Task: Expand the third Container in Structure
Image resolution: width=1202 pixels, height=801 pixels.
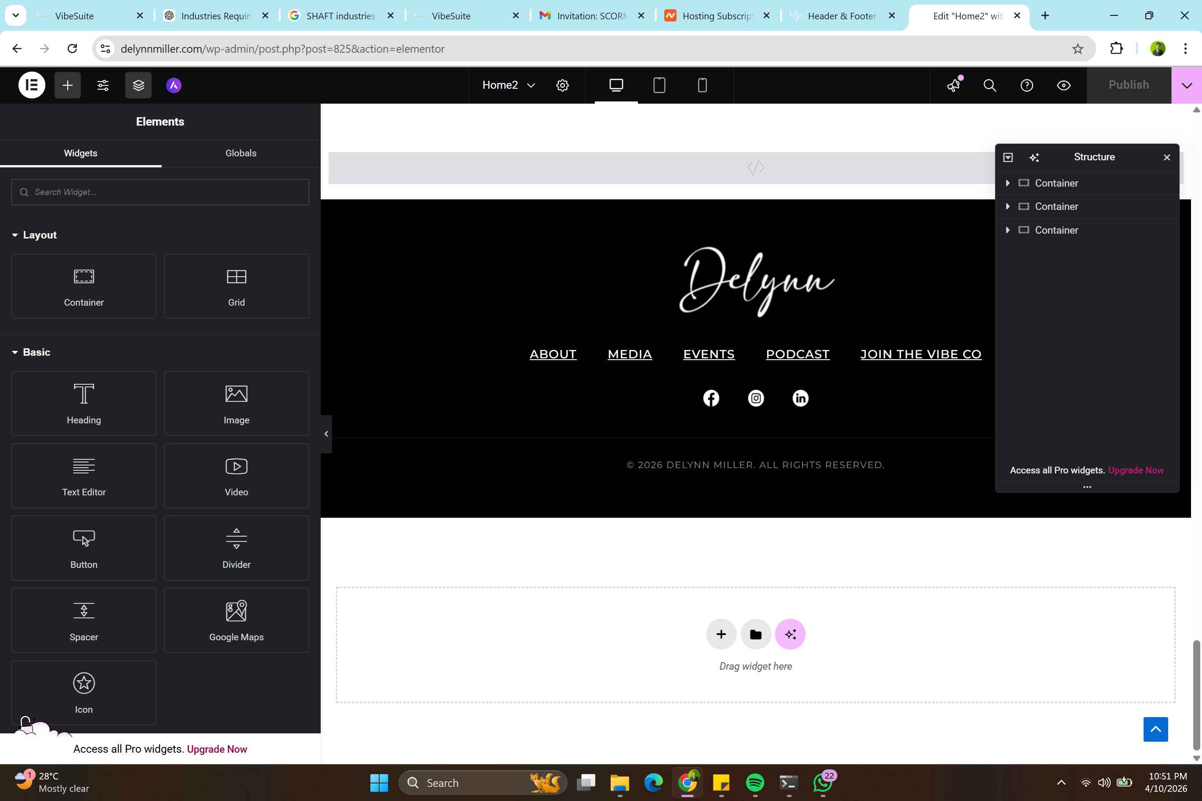Action: tap(1007, 230)
